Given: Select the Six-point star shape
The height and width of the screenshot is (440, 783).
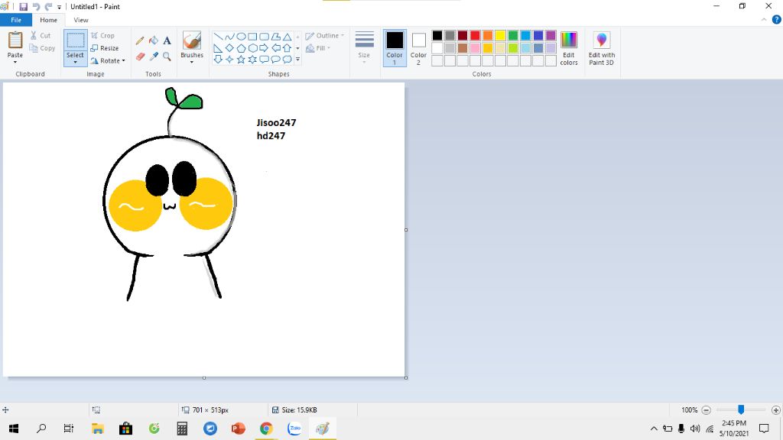Looking at the screenshot, I should point(252,60).
